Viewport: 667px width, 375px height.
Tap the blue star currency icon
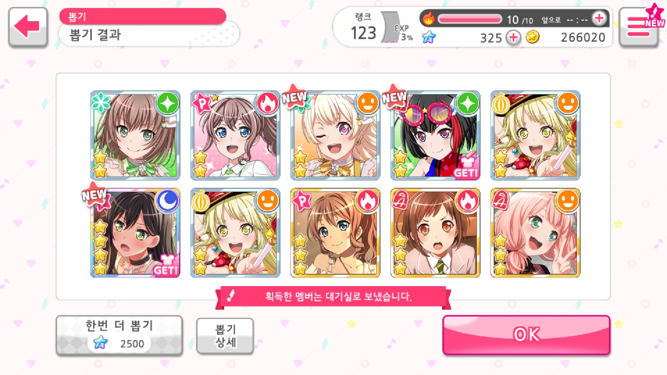pos(429,37)
